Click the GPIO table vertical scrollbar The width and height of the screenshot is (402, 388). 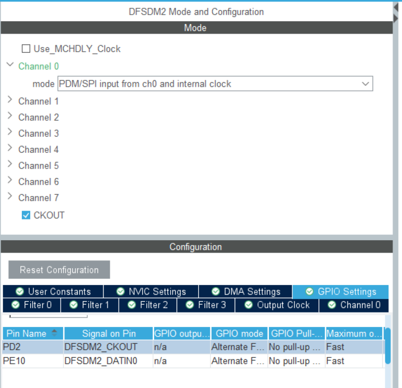coord(388,345)
